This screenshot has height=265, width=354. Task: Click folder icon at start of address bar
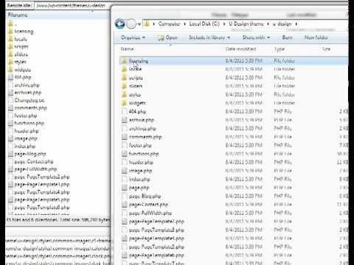[147, 24]
